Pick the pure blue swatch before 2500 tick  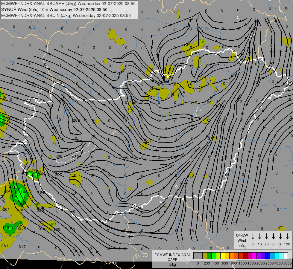click(x=267, y=256)
